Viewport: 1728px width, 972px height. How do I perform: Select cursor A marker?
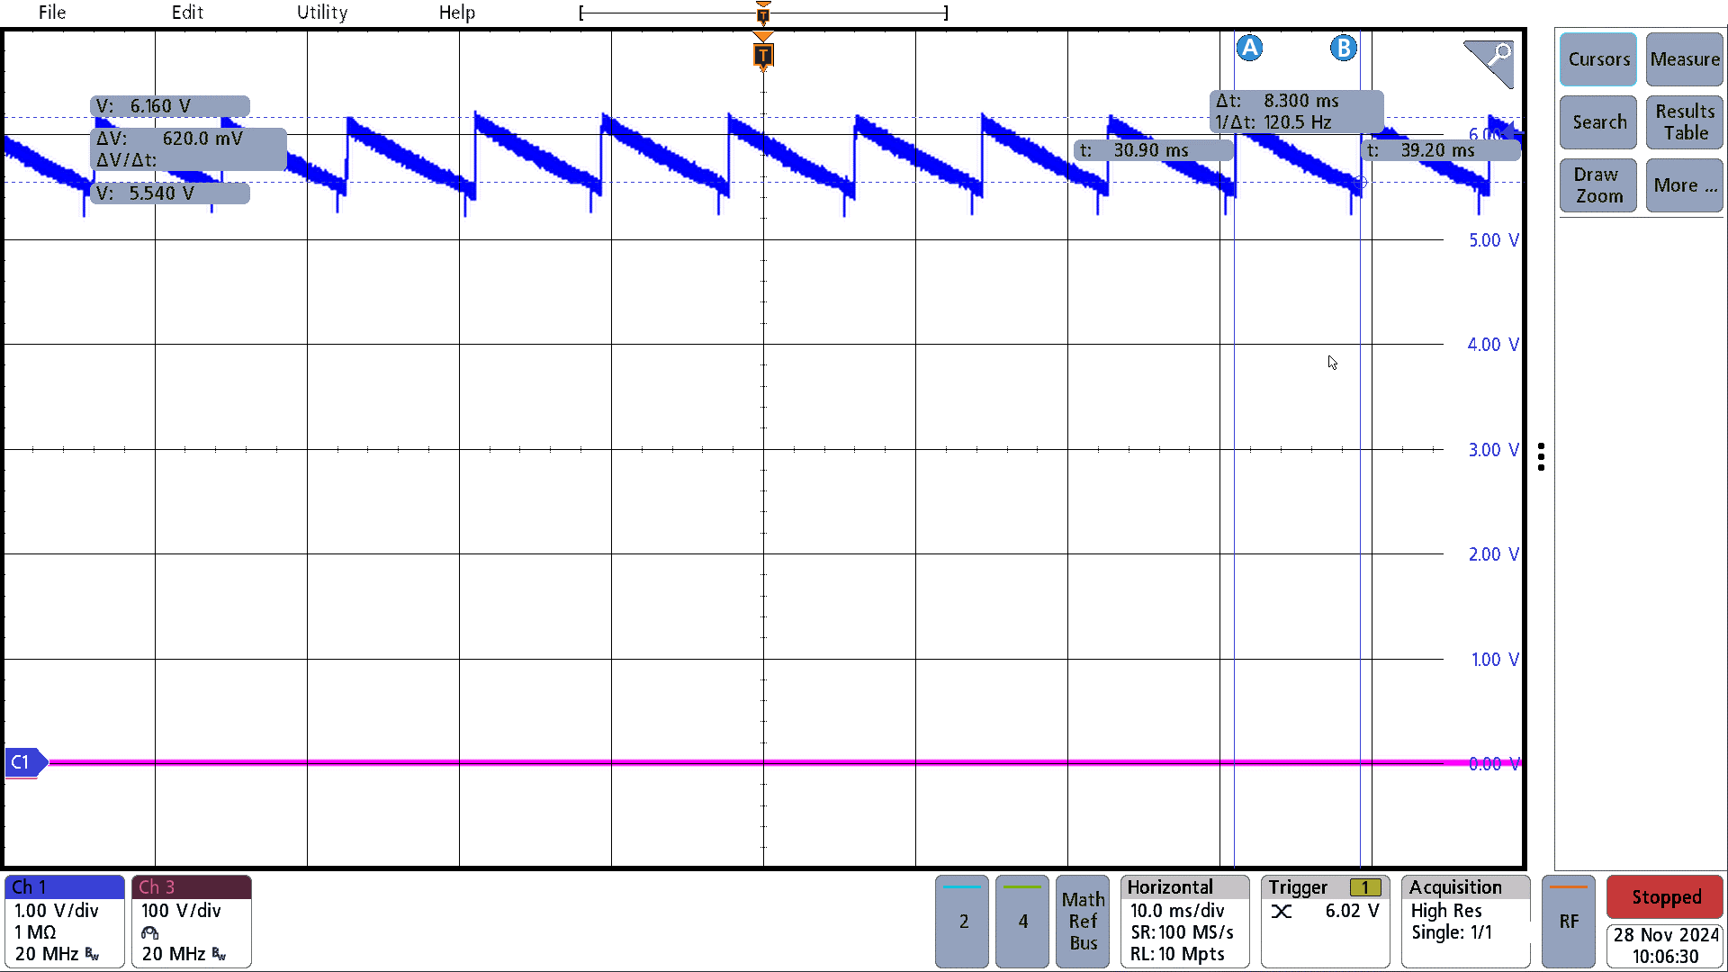pos(1249,48)
